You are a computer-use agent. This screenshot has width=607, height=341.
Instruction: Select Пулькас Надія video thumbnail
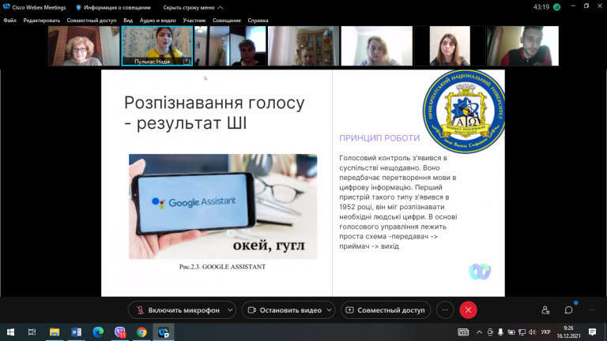point(157,46)
